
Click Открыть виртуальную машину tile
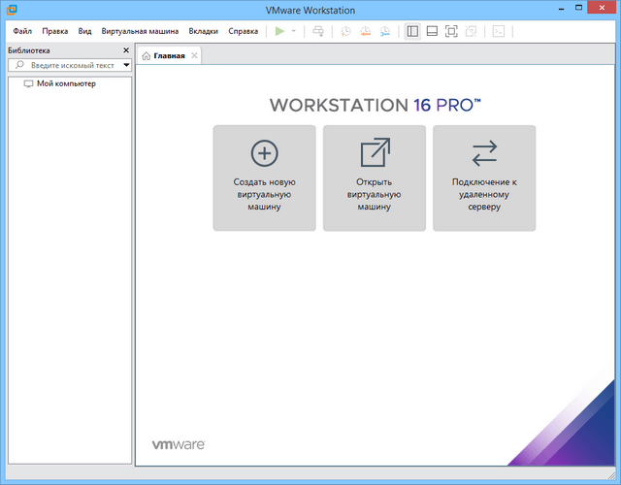[374, 178]
